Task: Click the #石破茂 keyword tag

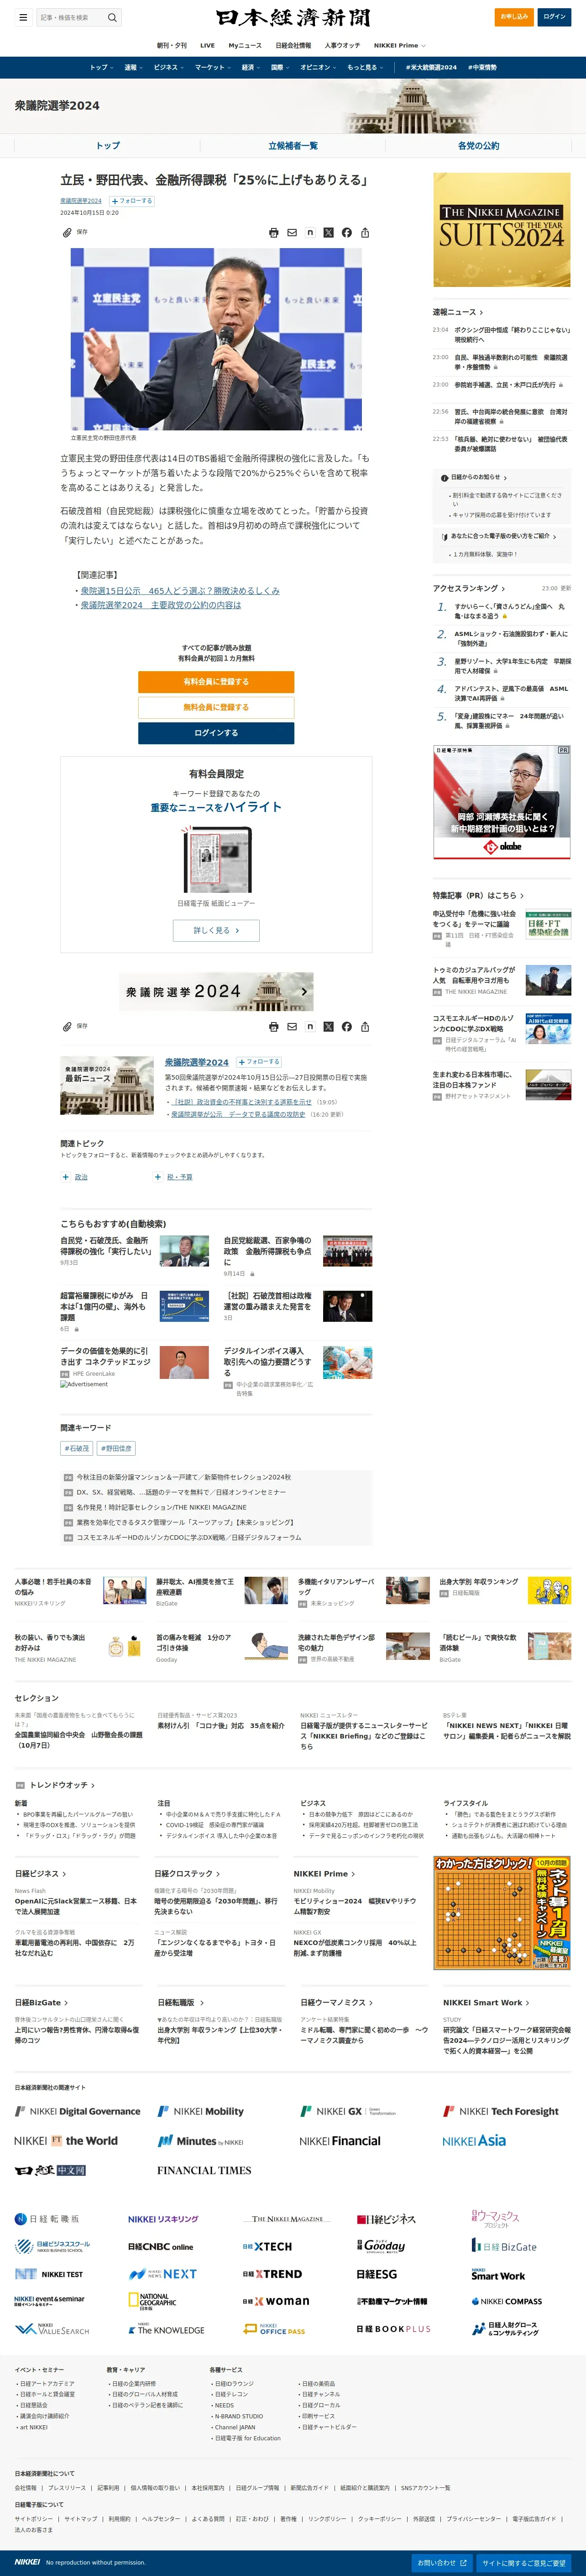Action: [77, 1448]
